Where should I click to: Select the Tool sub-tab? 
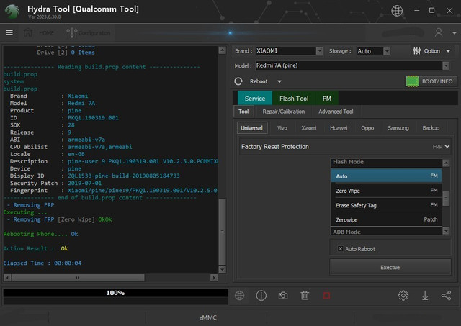point(243,112)
